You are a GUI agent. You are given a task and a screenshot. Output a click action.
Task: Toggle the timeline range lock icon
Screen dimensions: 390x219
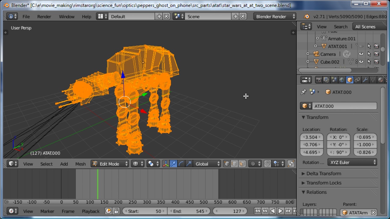116,211
